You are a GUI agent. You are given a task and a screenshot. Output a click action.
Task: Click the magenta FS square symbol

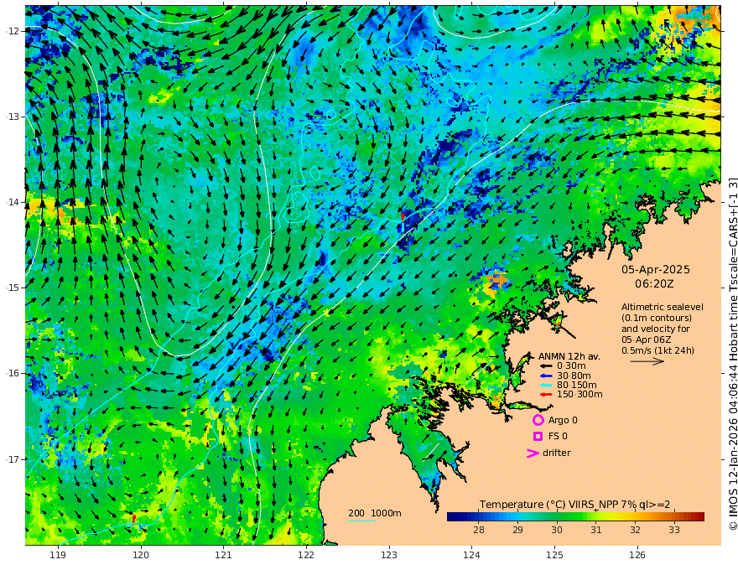[538, 437]
